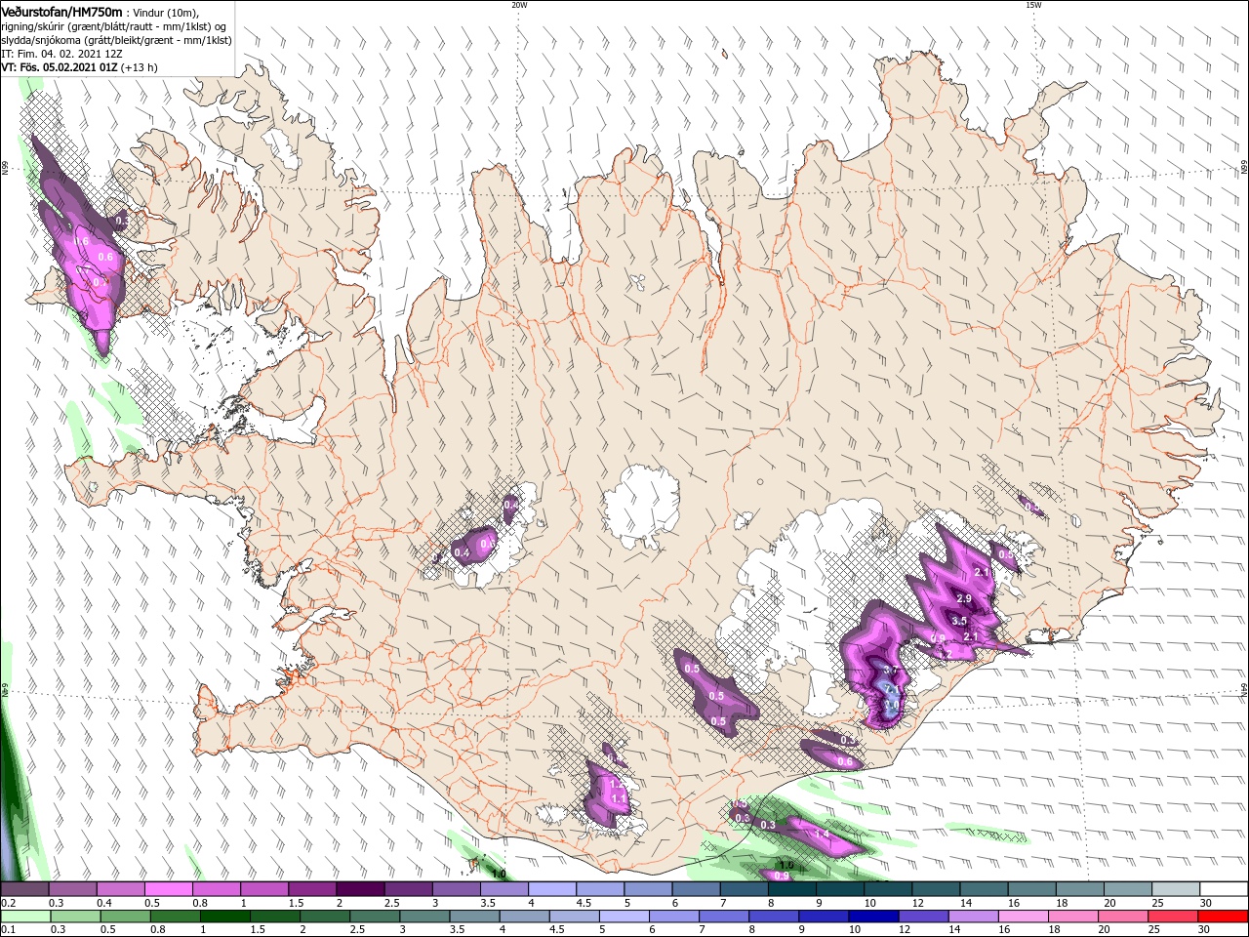Click the 'slydda/snjókoma' legend description line

(x=116, y=40)
